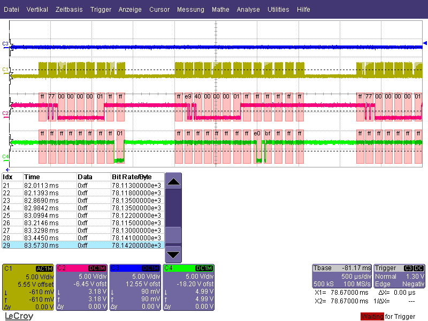Viewport: 428px width, 321px height.
Task: Select decode table row index 23
Action: pyautogui.click(x=83, y=200)
